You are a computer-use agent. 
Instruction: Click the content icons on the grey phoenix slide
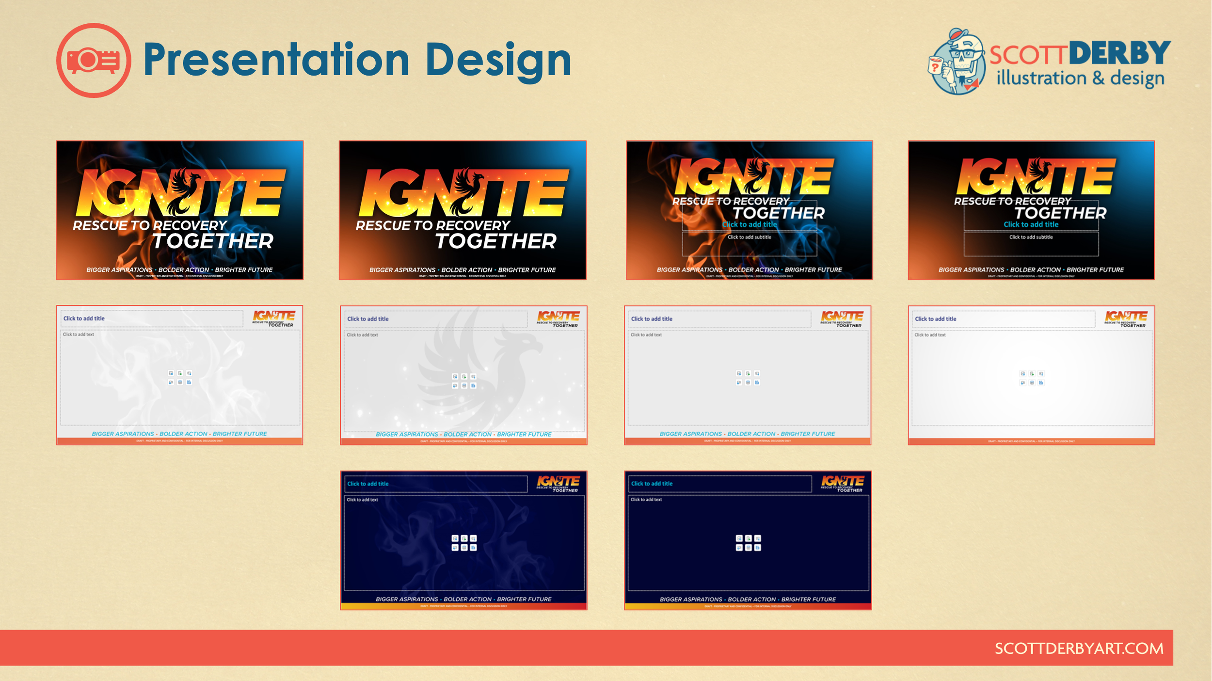[464, 381]
